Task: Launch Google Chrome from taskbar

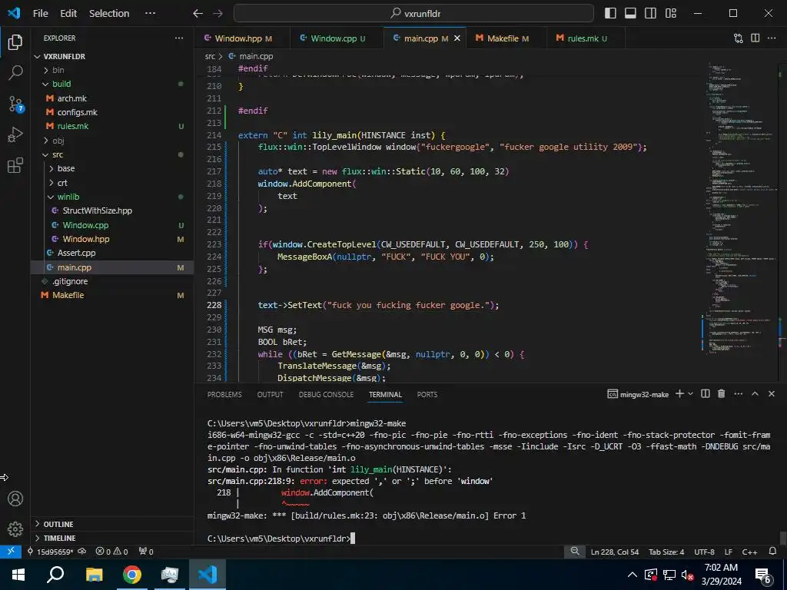Action: pos(132,575)
